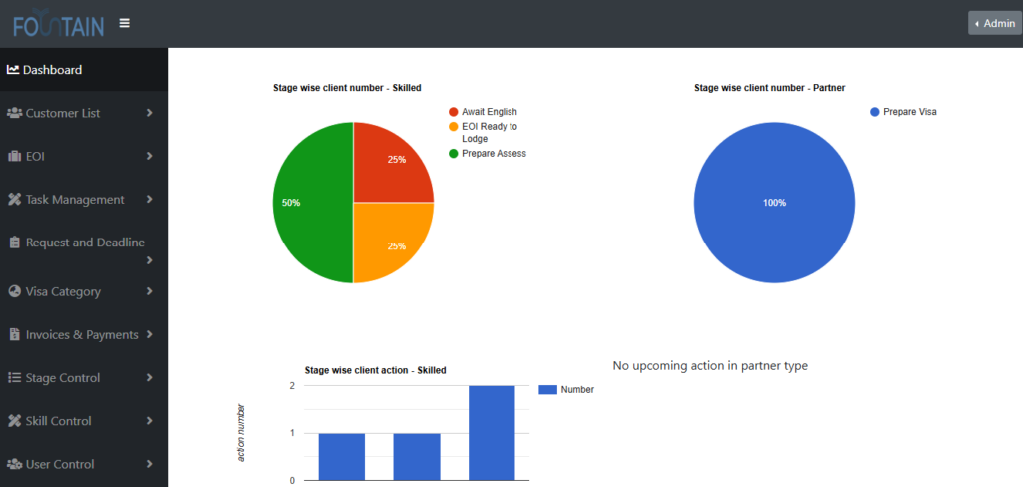Click the Prepare Visa blue legend swatch
The width and height of the screenshot is (1023, 487).
[x=875, y=112]
